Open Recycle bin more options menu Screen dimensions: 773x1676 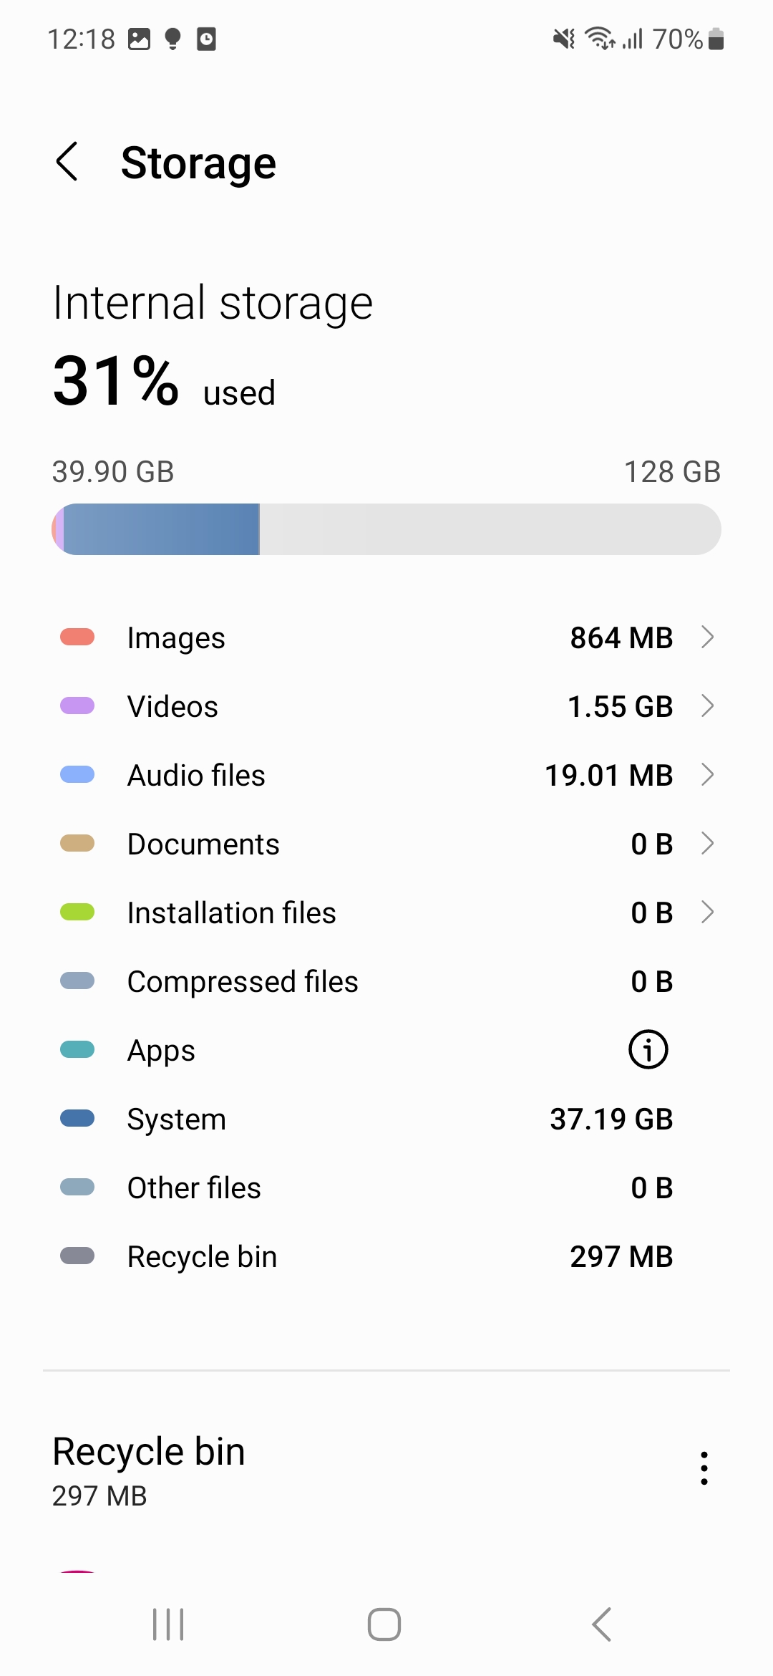click(x=704, y=1468)
